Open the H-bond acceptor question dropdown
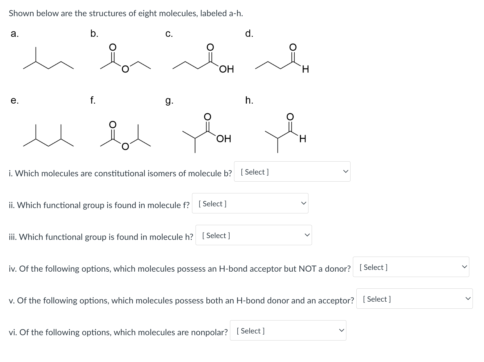 [x=411, y=267]
